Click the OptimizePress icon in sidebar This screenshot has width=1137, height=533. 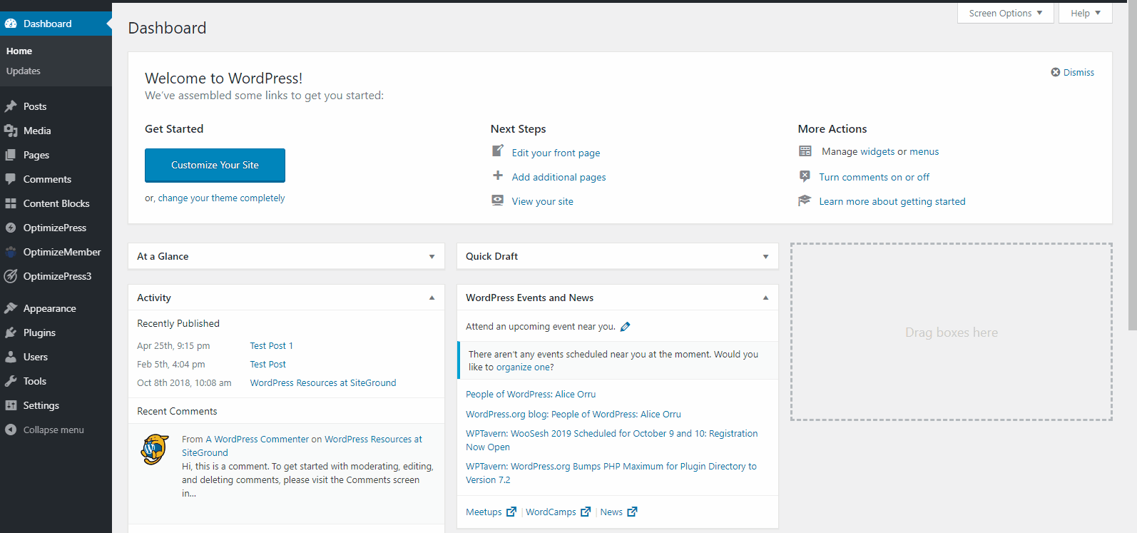11,228
